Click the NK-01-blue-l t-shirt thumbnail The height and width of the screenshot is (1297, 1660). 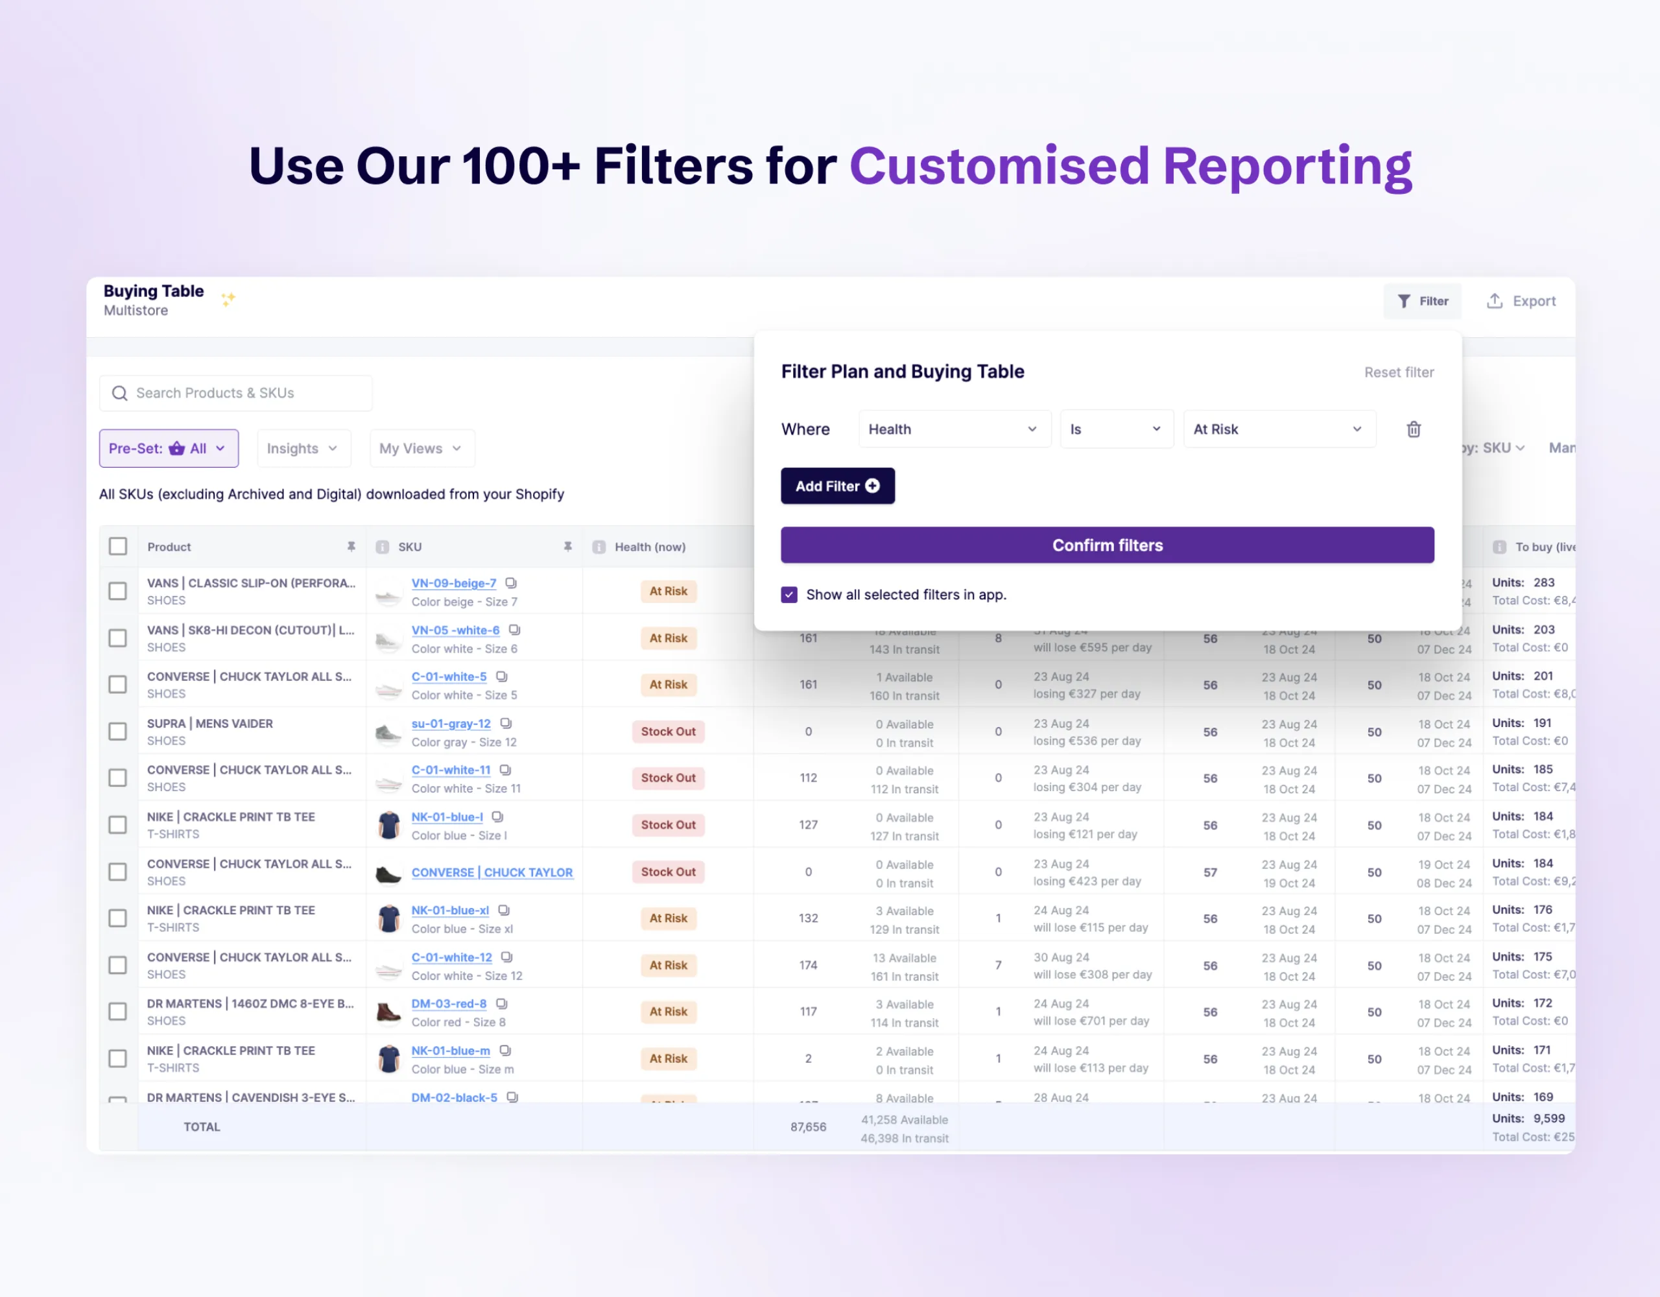pos(389,826)
